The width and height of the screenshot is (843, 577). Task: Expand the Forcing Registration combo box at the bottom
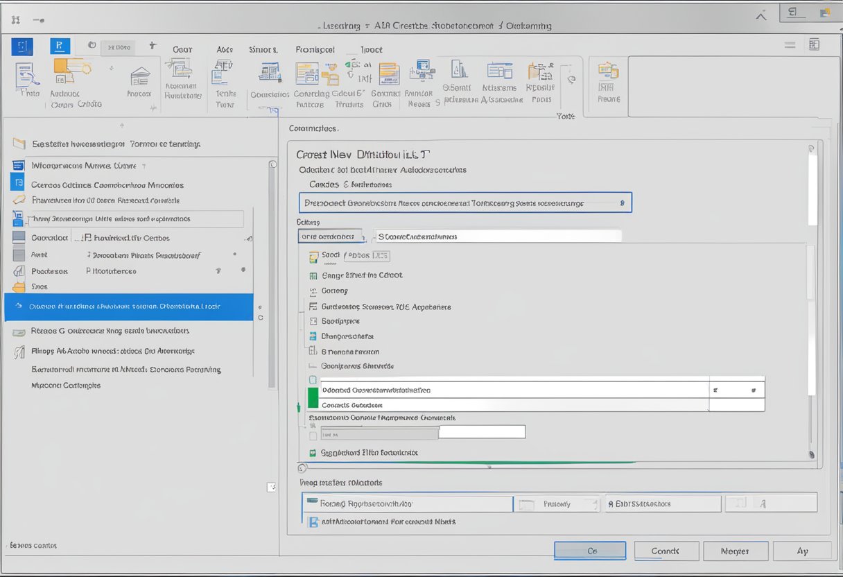point(408,503)
